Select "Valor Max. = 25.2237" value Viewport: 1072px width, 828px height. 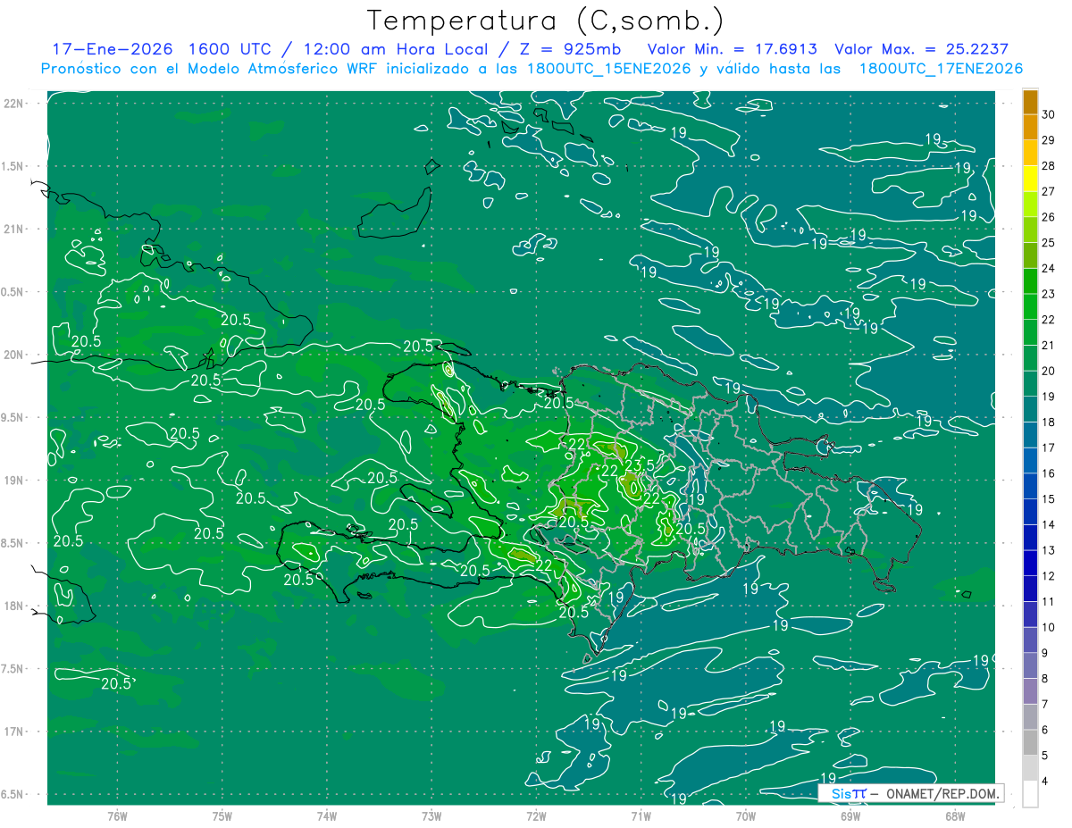coord(921,49)
